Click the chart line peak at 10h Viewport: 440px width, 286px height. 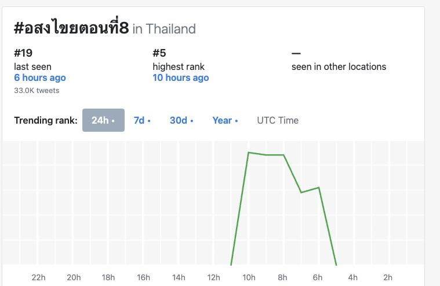pyautogui.click(x=249, y=153)
